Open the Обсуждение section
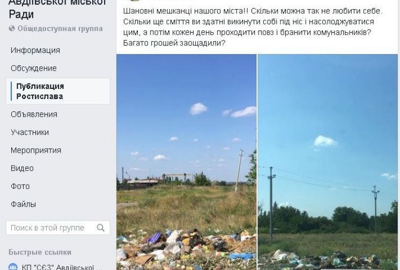 click(34, 69)
